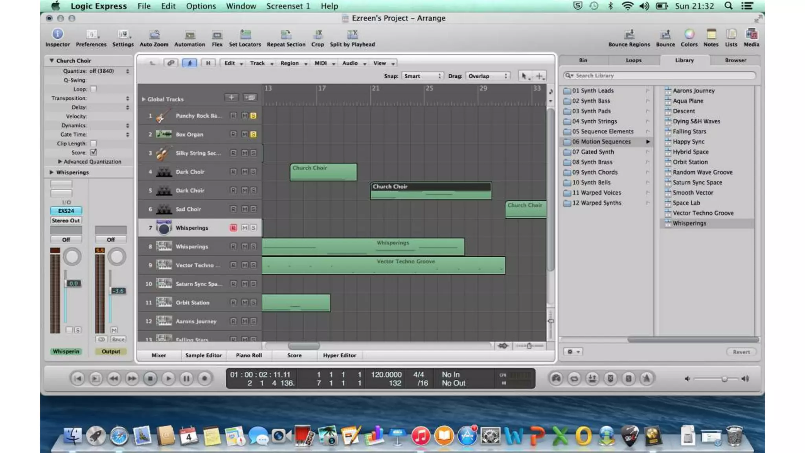The height and width of the screenshot is (453, 805).
Task: Uncheck the Score checkbox
Action: [93, 152]
